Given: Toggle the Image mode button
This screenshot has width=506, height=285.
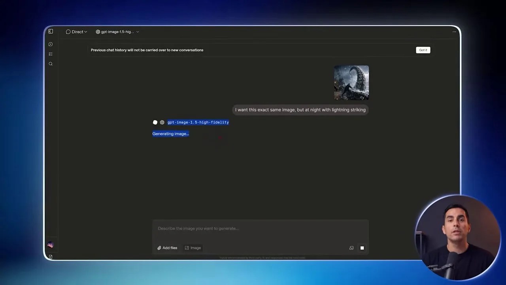Looking at the screenshot, I should (x=193, y=248).
